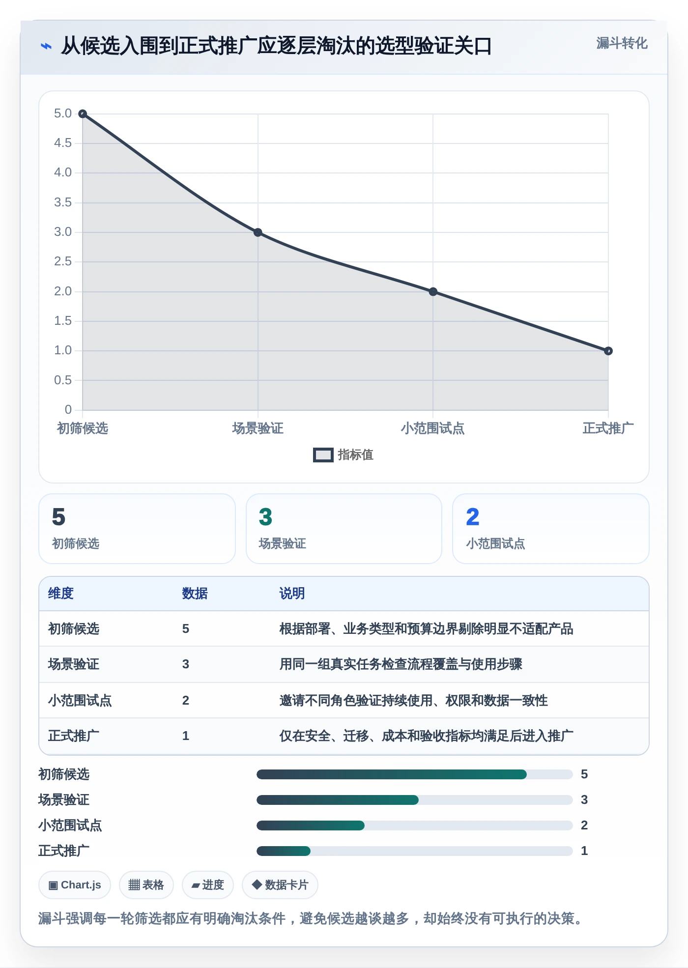This screenshot has width=688, height=968.
Task: Click description 根据部署、业务类型和预算边界剔除明显不适配产品
Action: pos(426,629)
